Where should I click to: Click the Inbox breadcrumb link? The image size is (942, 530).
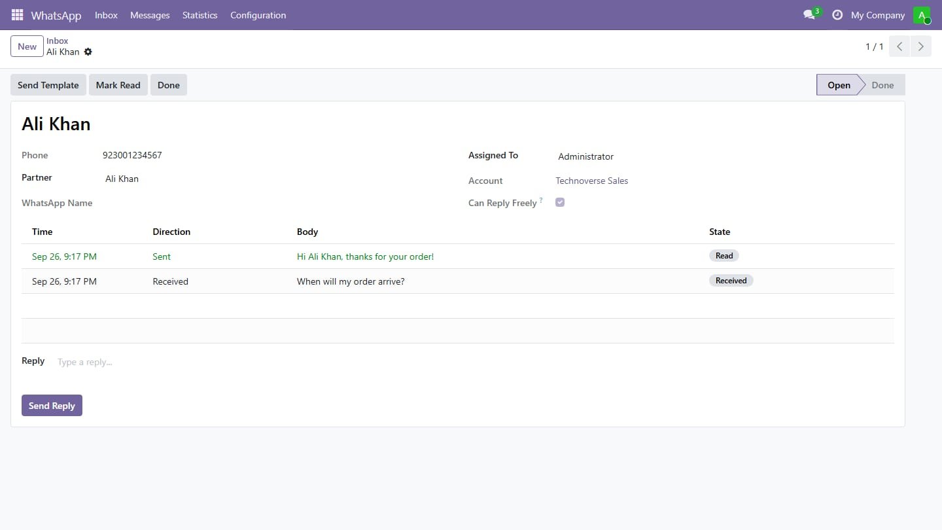tap(57, 41)
